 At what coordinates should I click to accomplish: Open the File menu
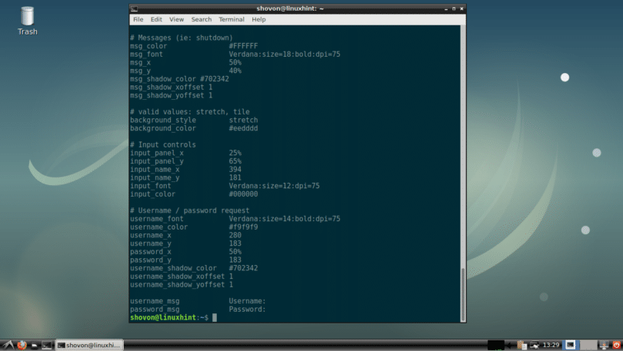pyautogui.click(x=138, y=19)
